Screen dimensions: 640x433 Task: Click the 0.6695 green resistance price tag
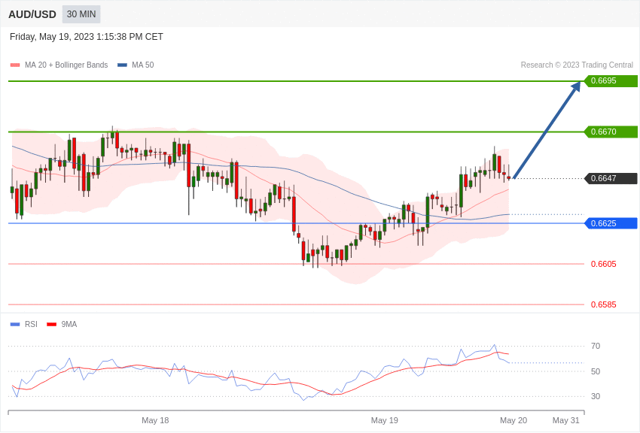coord(611,80)
